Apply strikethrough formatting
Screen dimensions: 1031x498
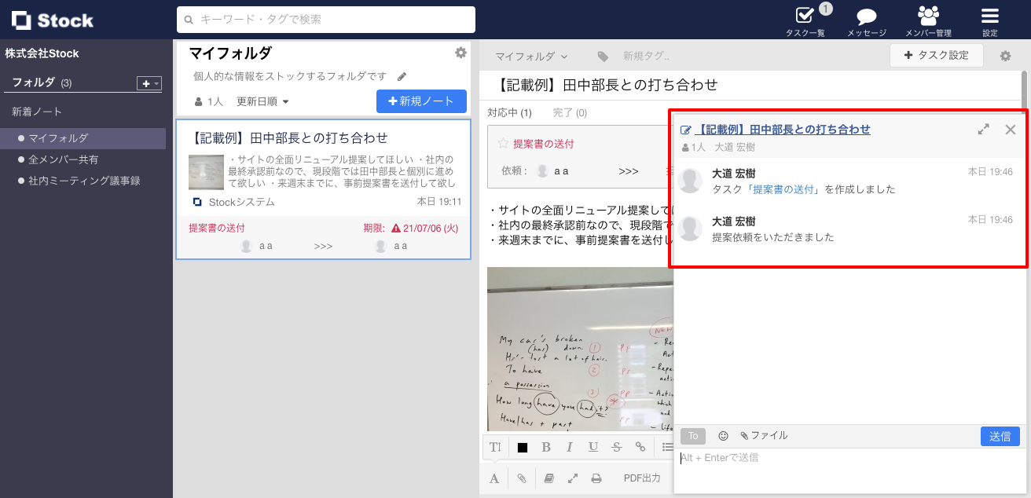pos(617,447)
